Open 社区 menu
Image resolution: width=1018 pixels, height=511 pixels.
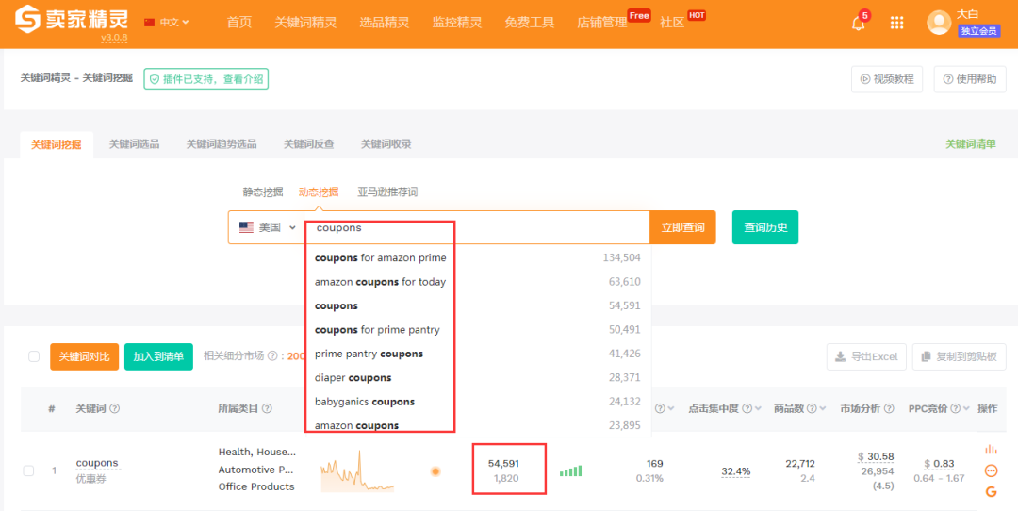(672, 22)
